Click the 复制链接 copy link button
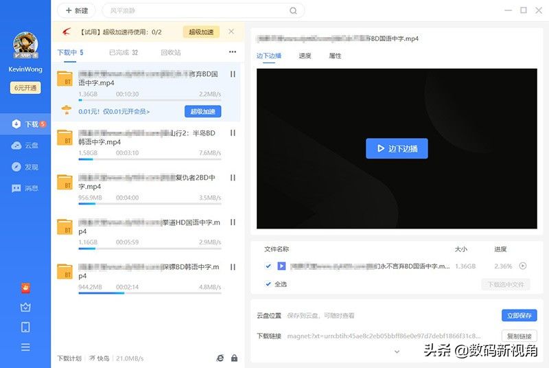Screen dimensions: 549x368 pyautogui.click(x=519, y=336)
